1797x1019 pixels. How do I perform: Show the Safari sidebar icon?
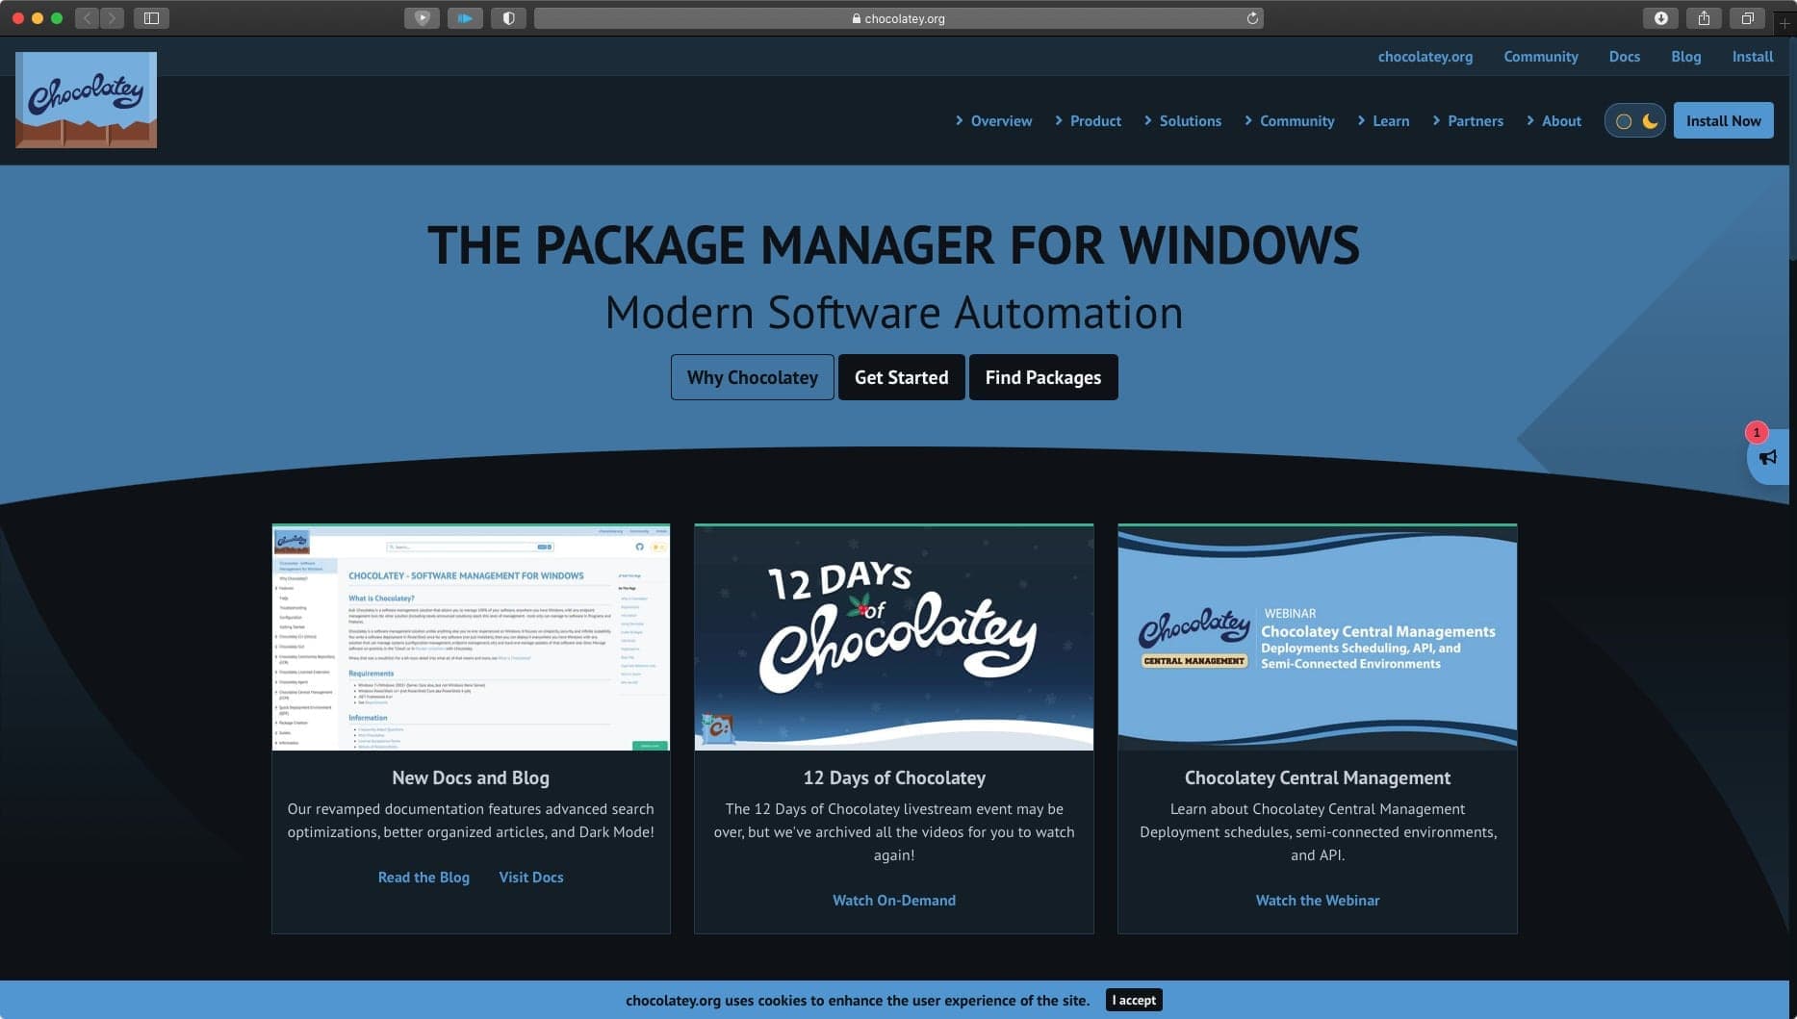(151, 18)
